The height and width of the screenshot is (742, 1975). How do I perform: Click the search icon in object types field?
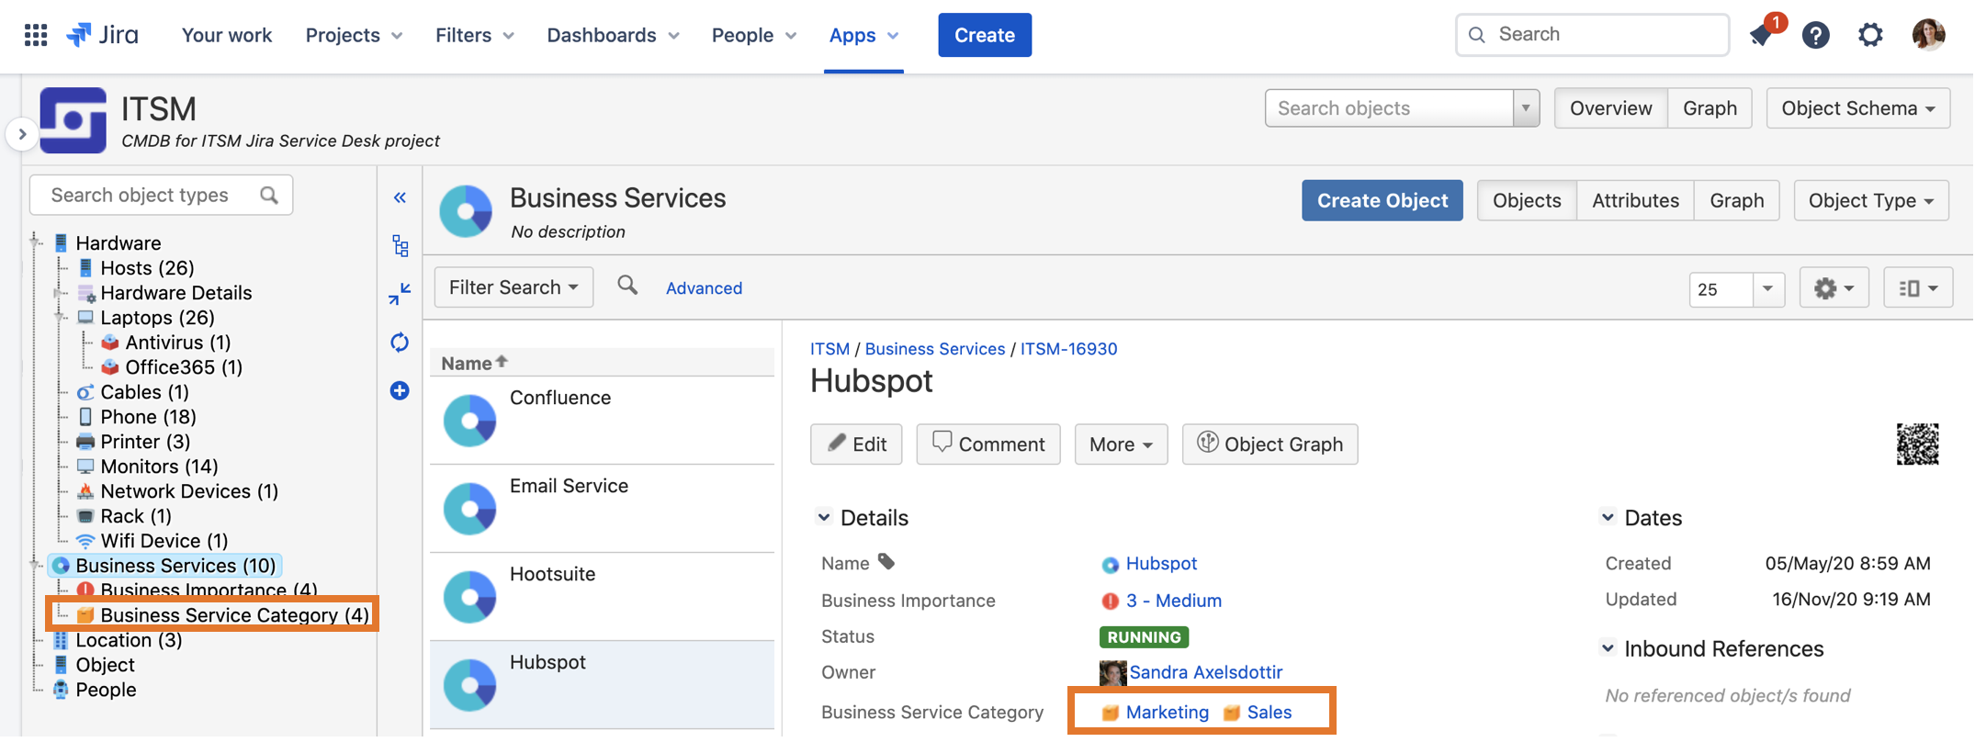pyautogui.click(x=269, y=196)
